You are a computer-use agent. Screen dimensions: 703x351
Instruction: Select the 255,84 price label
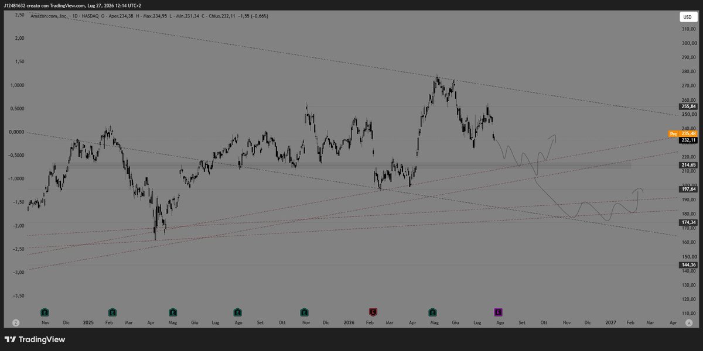688,106
